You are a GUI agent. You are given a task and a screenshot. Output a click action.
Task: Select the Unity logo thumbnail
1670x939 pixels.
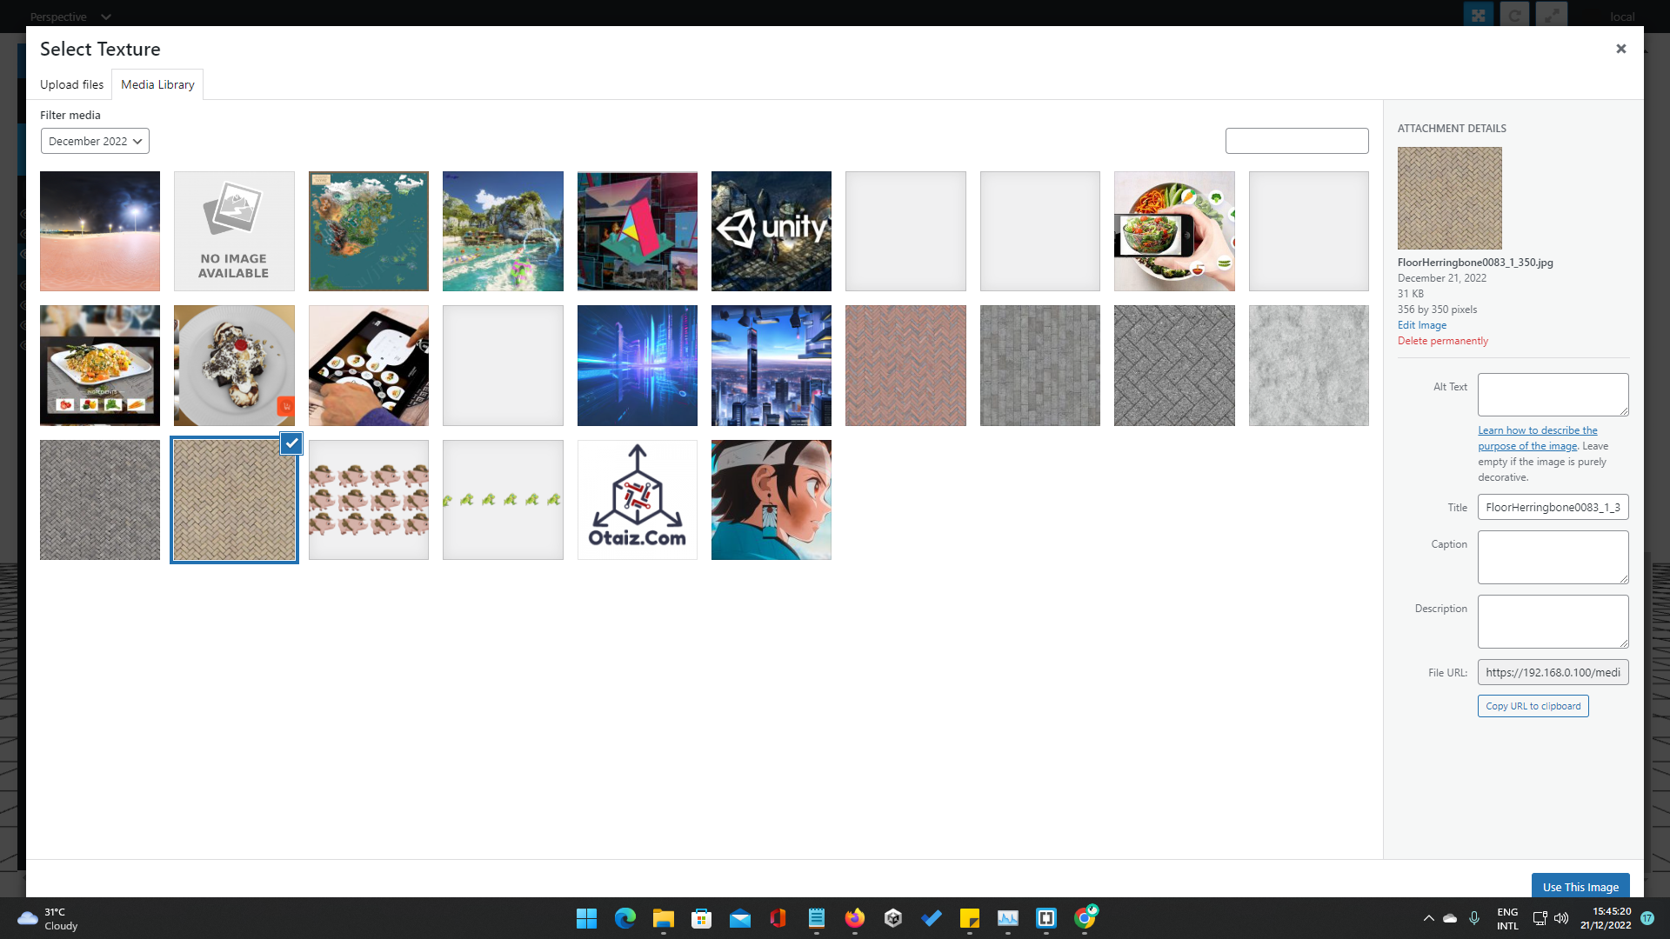[x=772, y=231]
